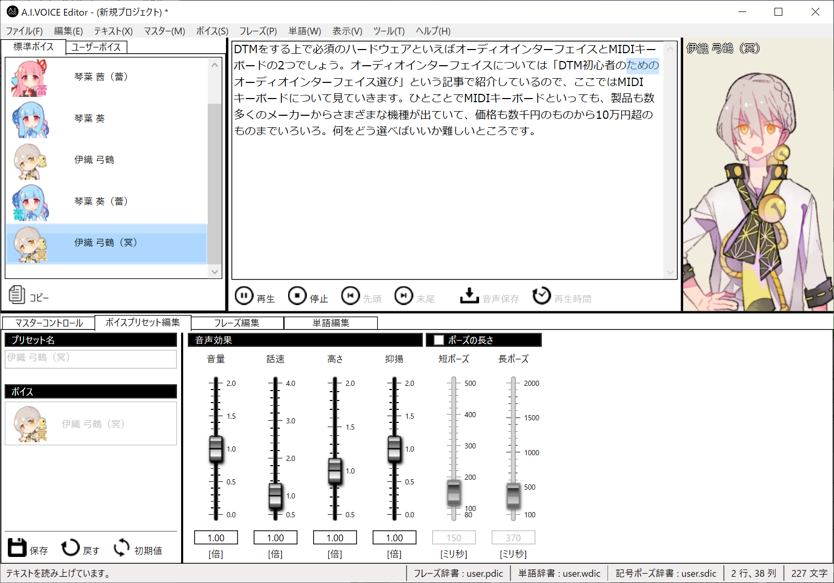Click the 高さ value input field
Image resolution: width=834 pixels, height=583 pixels.
tap(335, 538)
